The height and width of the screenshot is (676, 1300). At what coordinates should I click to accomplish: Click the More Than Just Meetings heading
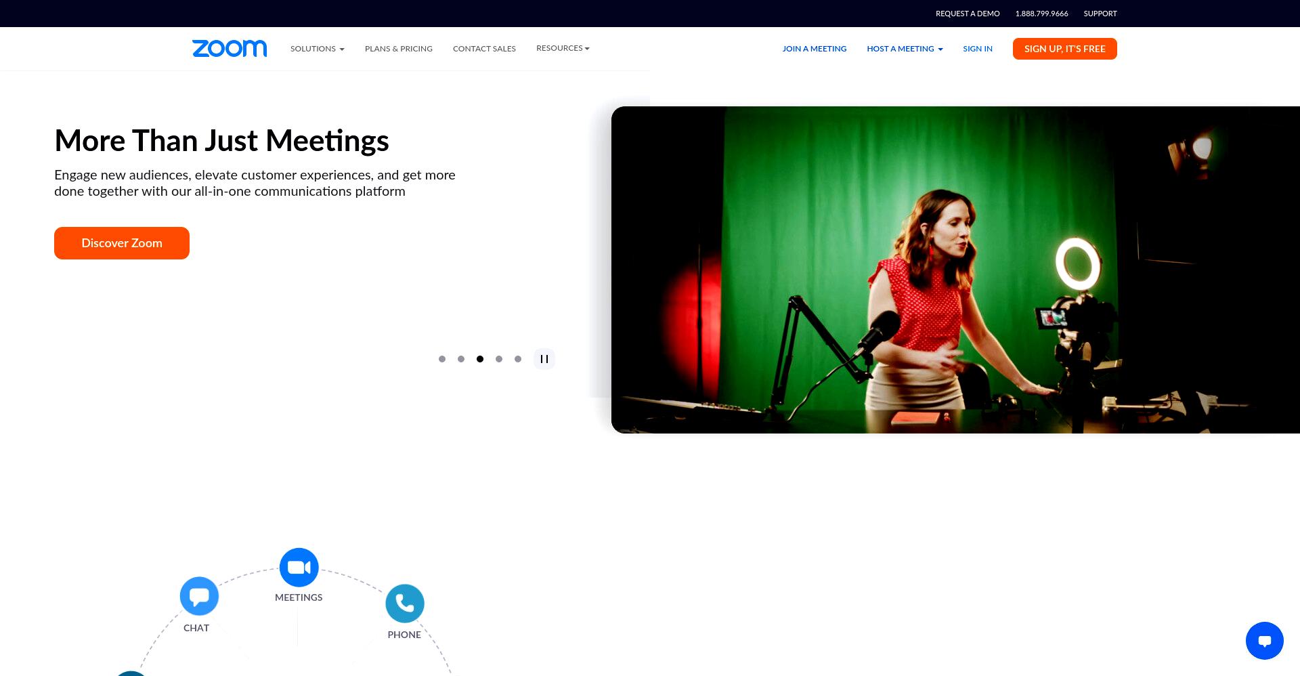(221, 141)
